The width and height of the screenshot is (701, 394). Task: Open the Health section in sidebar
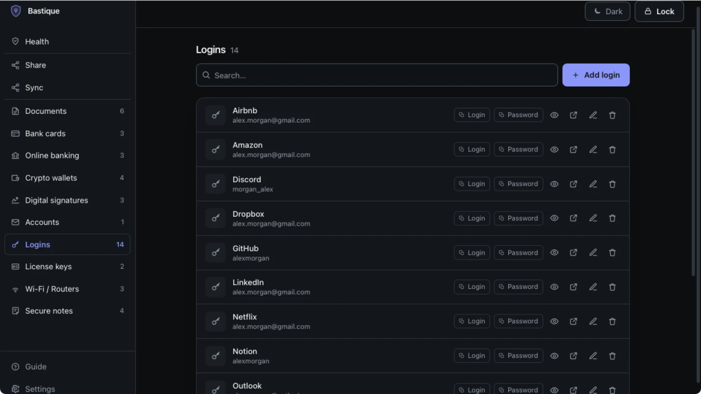click(x=67, y=41)
